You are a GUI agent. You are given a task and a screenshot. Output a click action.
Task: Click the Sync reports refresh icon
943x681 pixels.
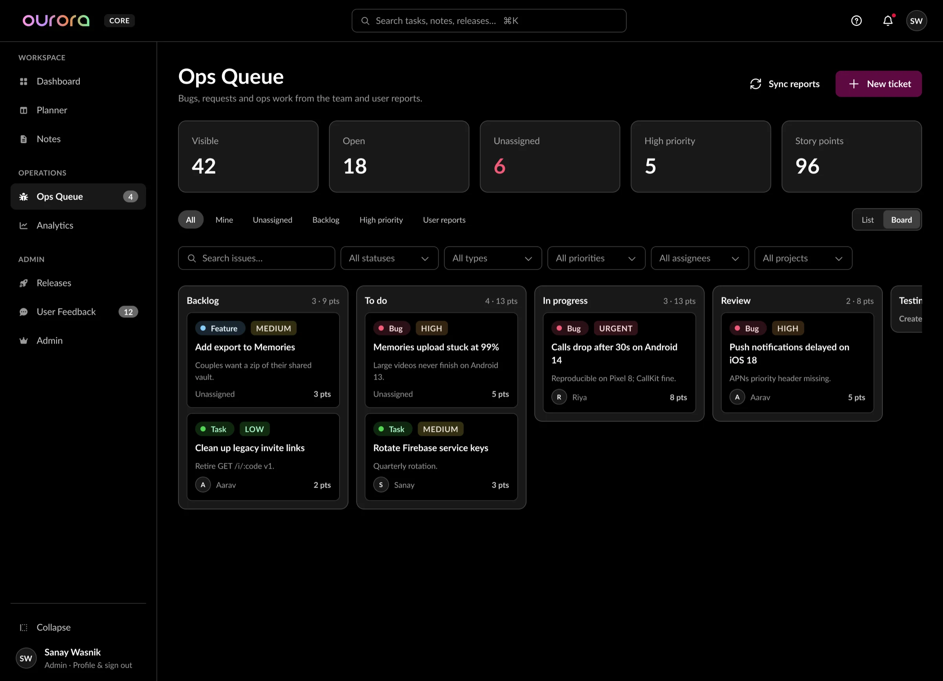point(756,84)
